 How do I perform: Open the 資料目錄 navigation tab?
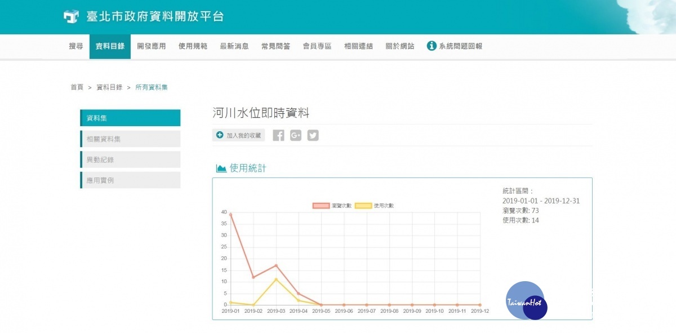pos(110,46)
